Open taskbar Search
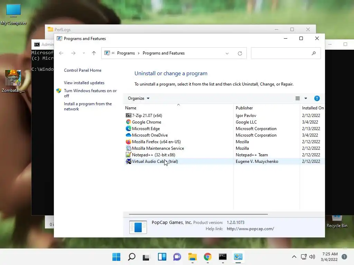Viewport: 354px width, 265px height. 132,257
